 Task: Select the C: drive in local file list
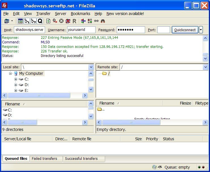coord(7,110)
